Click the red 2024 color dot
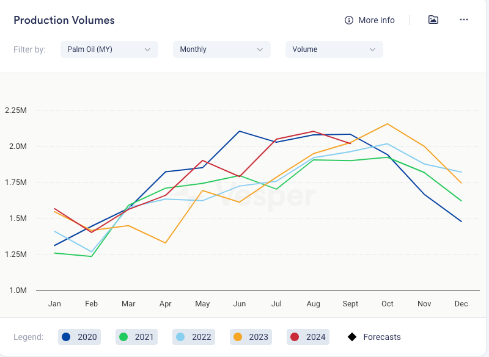489x357 pixels. click(x=294, y=337)
